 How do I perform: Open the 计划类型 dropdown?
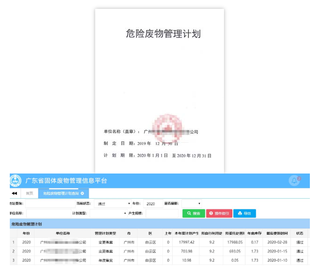[x=108, y=213]
